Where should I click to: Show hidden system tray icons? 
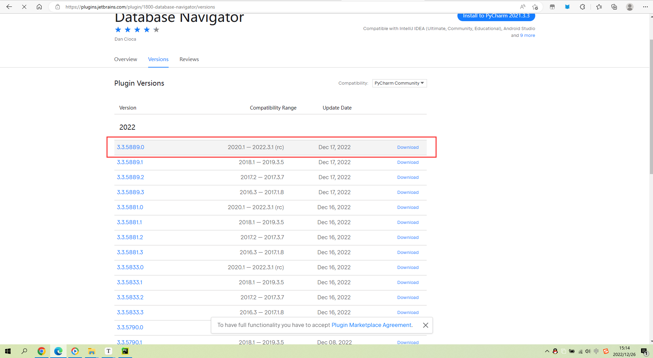point(547,351)
